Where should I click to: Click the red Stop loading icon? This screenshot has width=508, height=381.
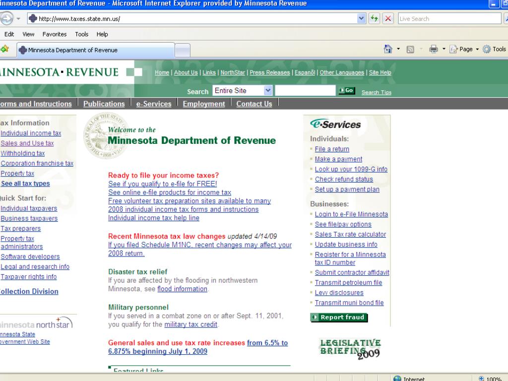(x=388, y=18)
